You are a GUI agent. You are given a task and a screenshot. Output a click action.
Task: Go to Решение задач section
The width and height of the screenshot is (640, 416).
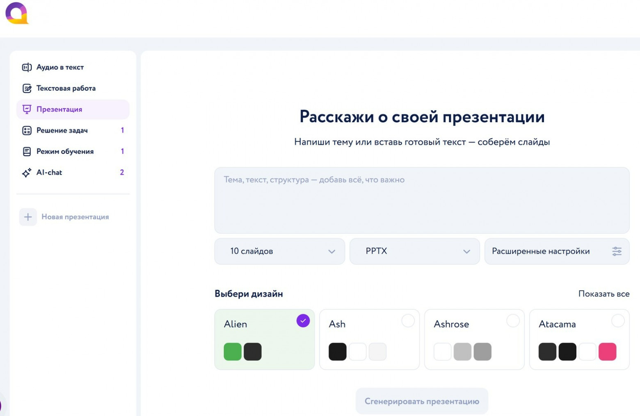(73, 130)
